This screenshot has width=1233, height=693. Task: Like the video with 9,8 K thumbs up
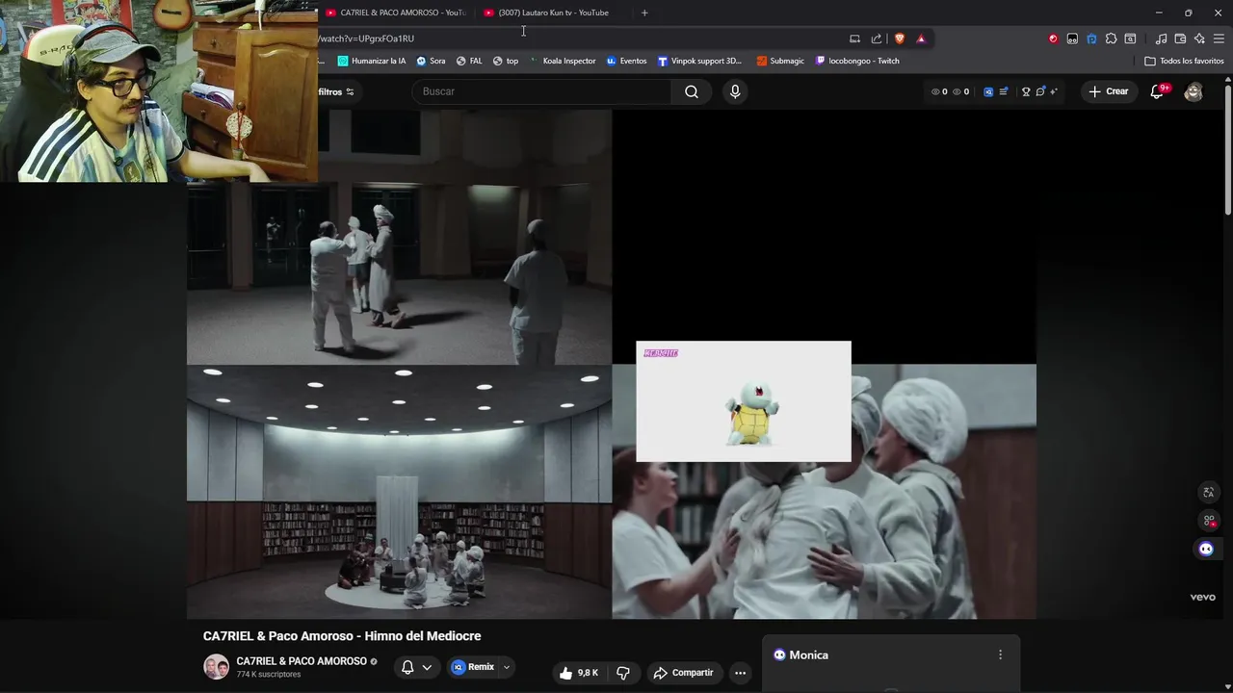coord(579,673)
